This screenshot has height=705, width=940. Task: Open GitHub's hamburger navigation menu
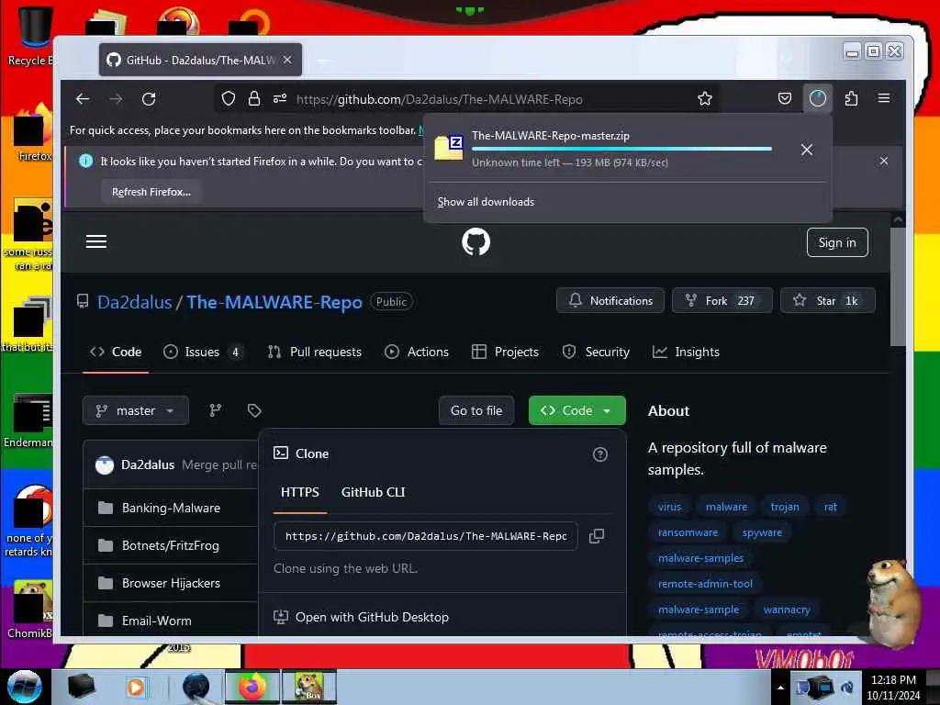(x=95, y=241)
